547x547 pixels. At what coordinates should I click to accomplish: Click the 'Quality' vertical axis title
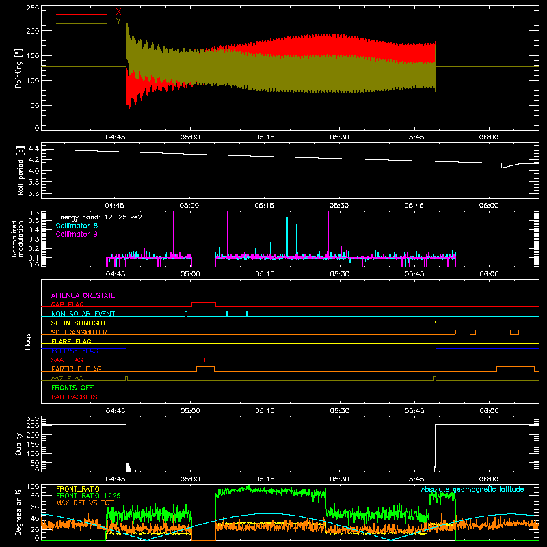[x=18, y=444]
